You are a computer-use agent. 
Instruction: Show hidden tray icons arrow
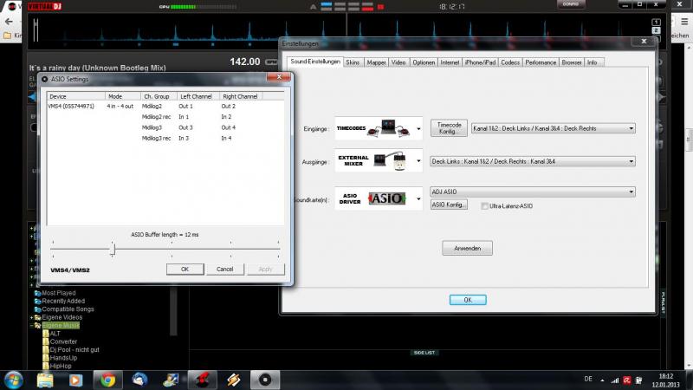click(x=602, y=380)
